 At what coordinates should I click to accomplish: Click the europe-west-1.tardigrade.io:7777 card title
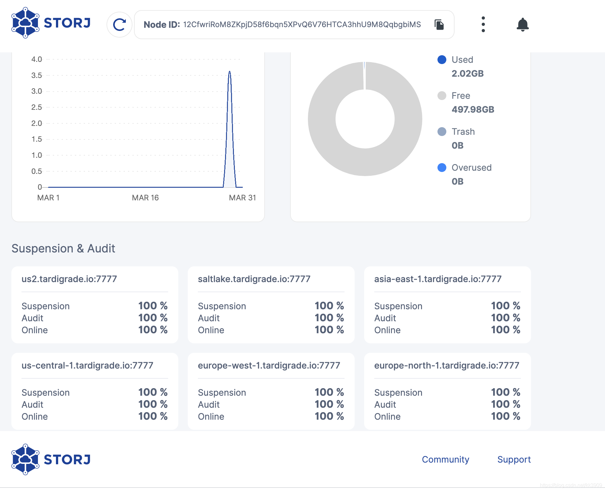(x=269, y=365)
